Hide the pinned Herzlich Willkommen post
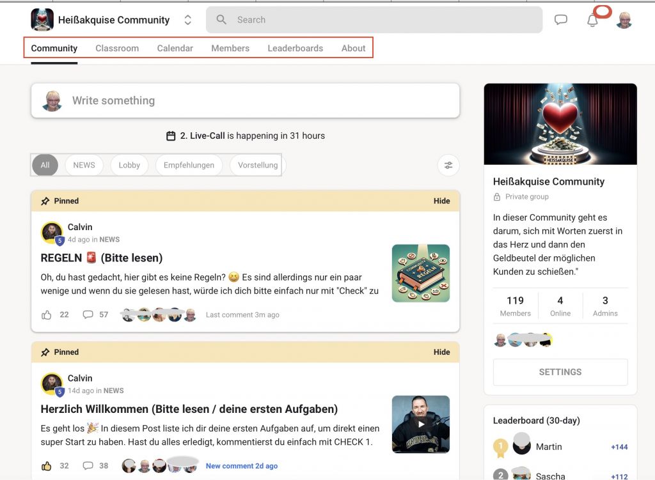This screenshot has height=480, width=655. coord(441,352)
